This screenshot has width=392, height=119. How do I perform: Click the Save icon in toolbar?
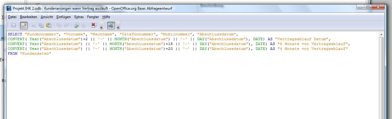pos(14,26)
